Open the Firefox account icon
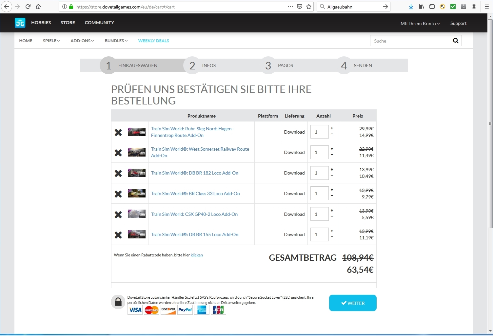The width and height of the screenshot is (493, 336). tap(474, 7)
